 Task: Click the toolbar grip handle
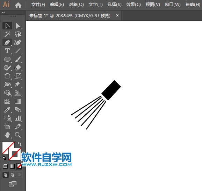click(12, 16)
